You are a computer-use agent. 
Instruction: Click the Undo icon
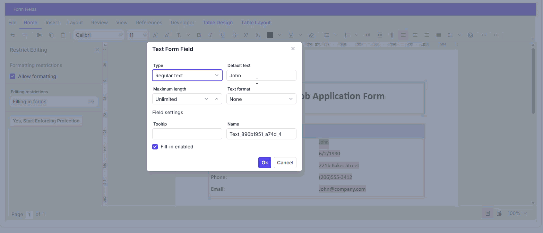(13, 35)
